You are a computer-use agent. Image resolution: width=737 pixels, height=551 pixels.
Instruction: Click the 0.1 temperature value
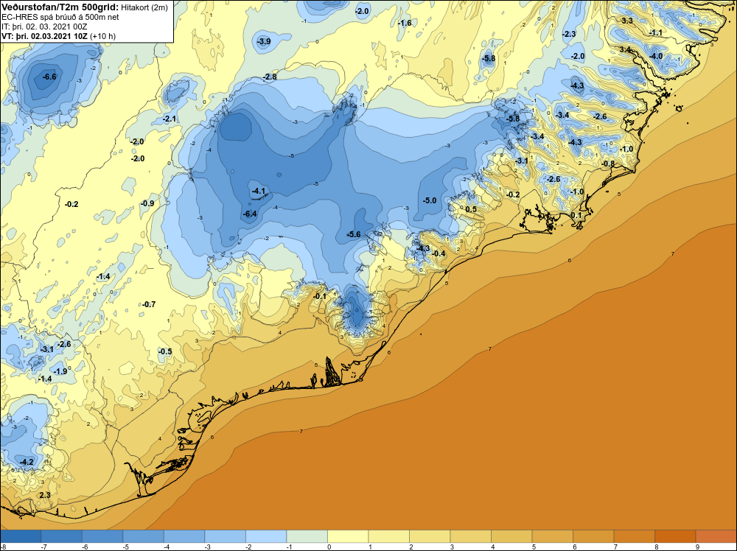576,215
